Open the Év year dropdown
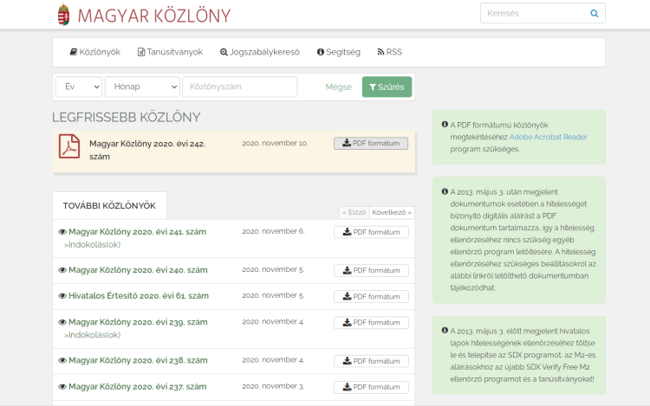Viewport: 650px width, 406px height. click(79, 87)
